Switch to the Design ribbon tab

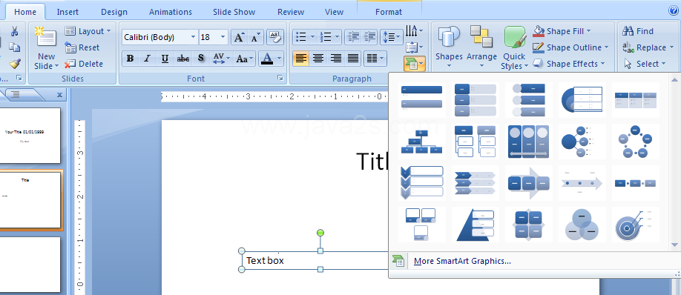pos(114,12)
